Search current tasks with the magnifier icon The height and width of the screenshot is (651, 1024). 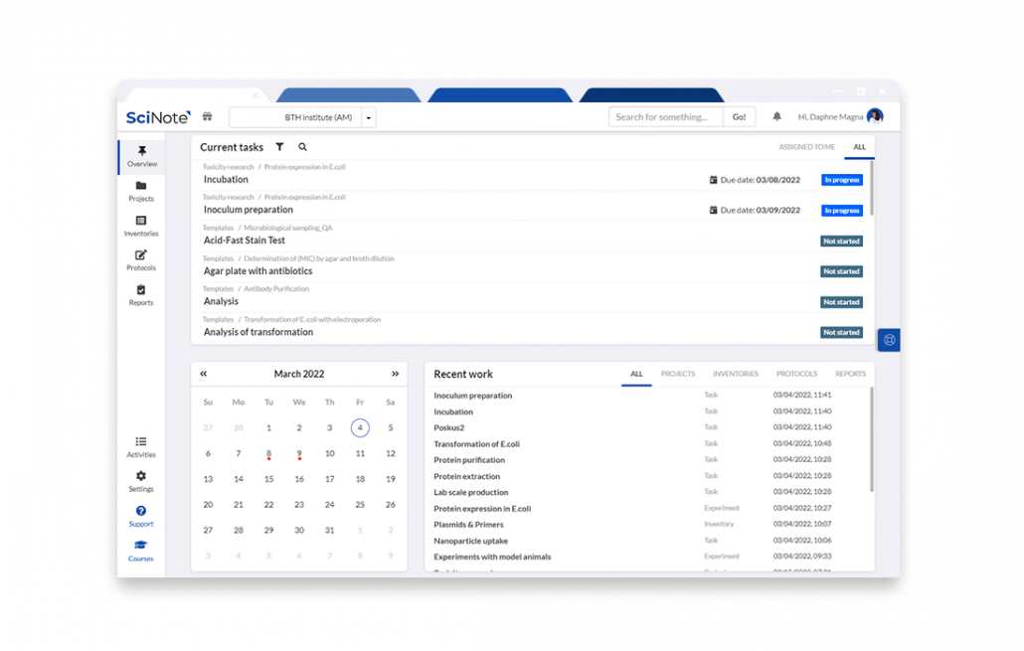[x=300, y=146]
